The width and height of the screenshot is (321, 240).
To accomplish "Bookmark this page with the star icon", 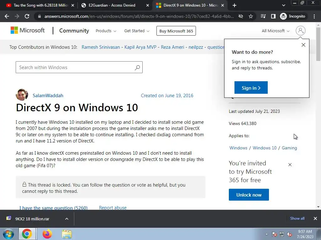I will pyautogui.click(x=251, y=16).
